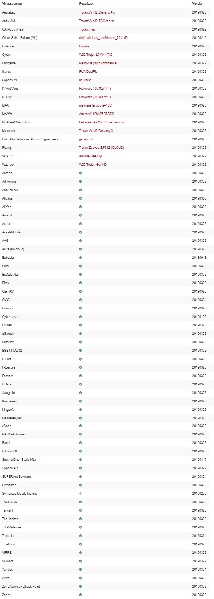This screenshot has height=599, width=214.
Task: Click the green check icon for Acronis
Action: (80, 173)
